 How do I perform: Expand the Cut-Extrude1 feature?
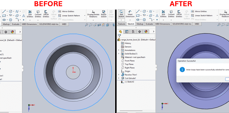coord(119,78)
